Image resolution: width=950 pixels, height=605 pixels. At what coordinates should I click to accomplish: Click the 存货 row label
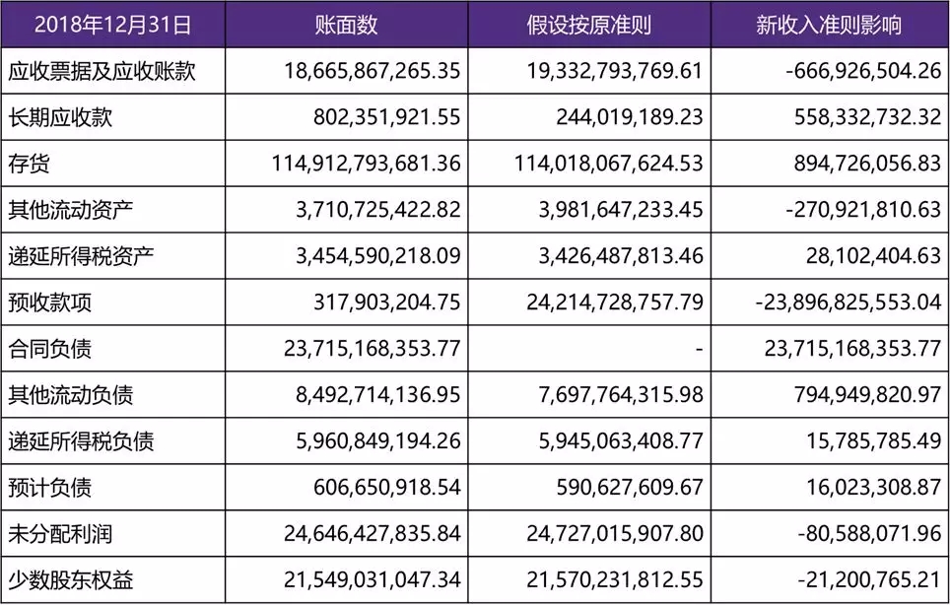pyautogui.click(x=33, y=163)
